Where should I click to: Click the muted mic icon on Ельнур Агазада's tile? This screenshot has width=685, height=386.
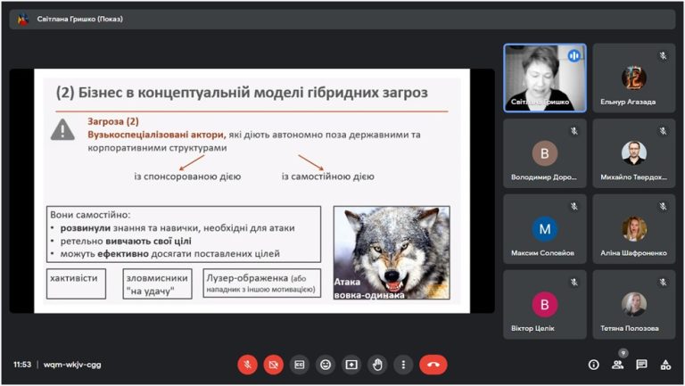click(x=664, y=55)
